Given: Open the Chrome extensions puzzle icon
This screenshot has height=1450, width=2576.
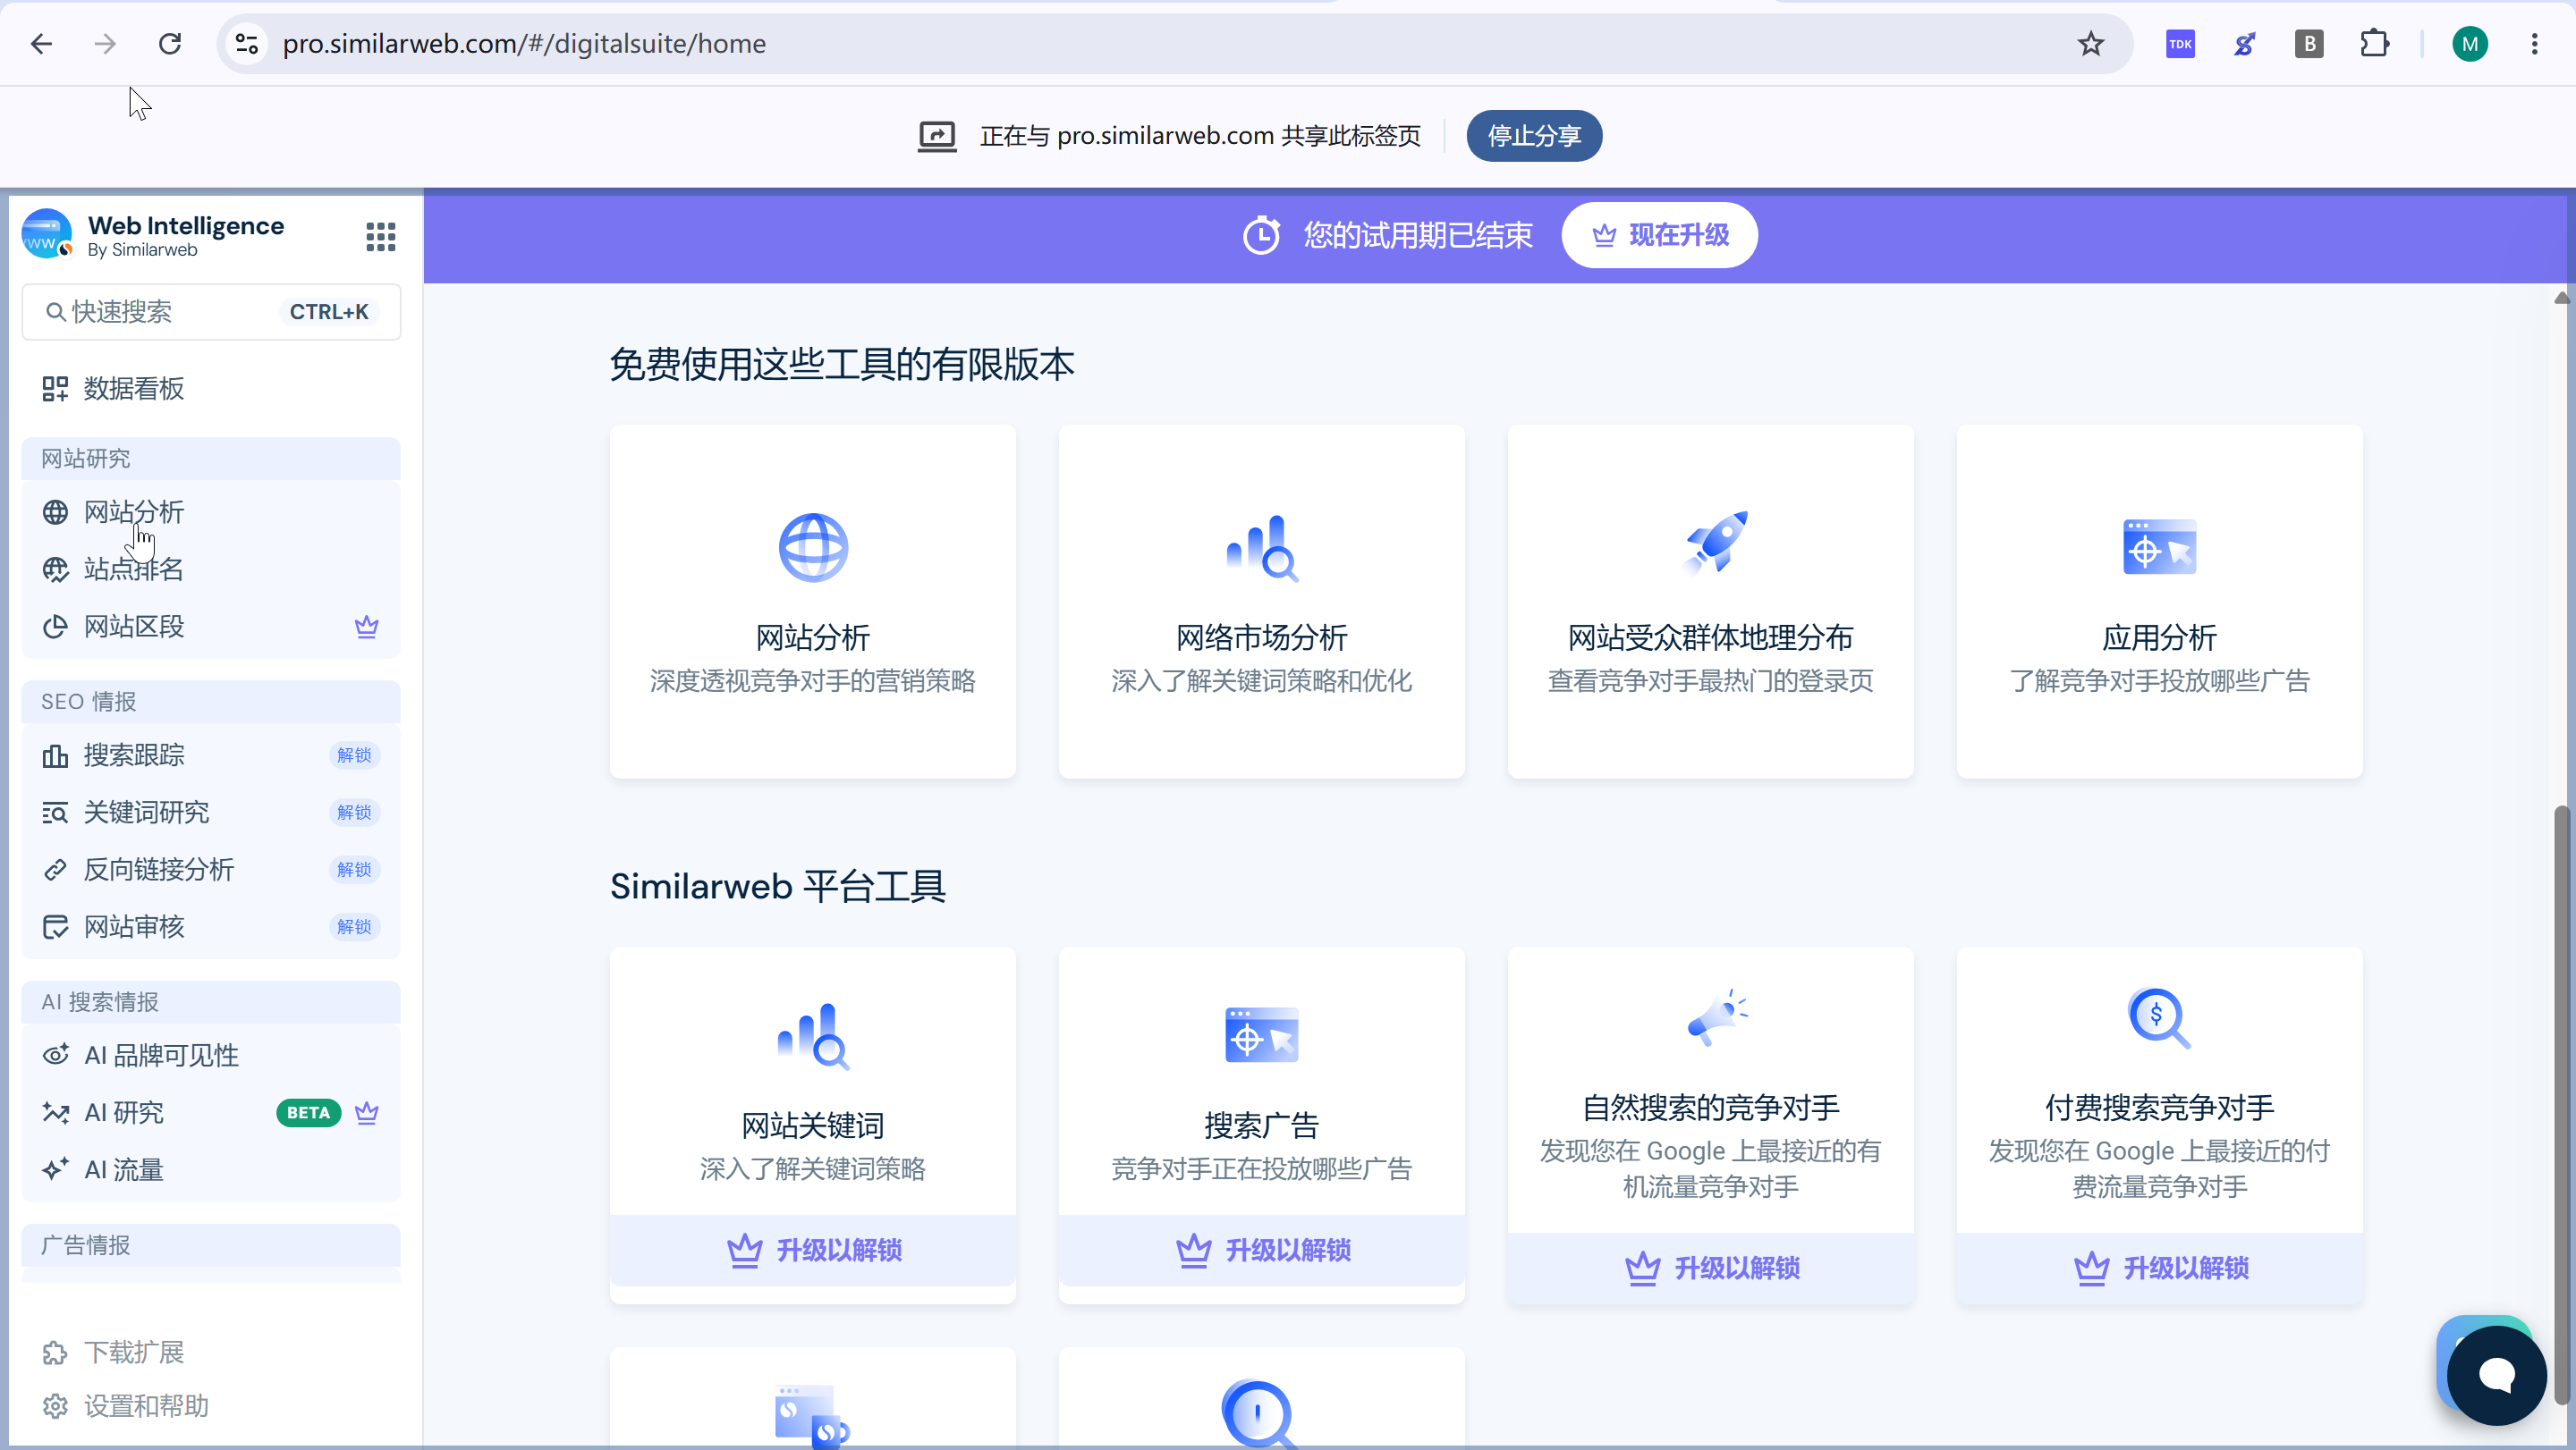Looking at the screenshot, I should click(x=2374, y=44).
